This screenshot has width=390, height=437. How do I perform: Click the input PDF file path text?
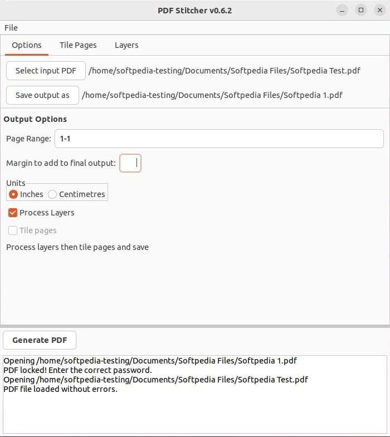pos(224,71)
